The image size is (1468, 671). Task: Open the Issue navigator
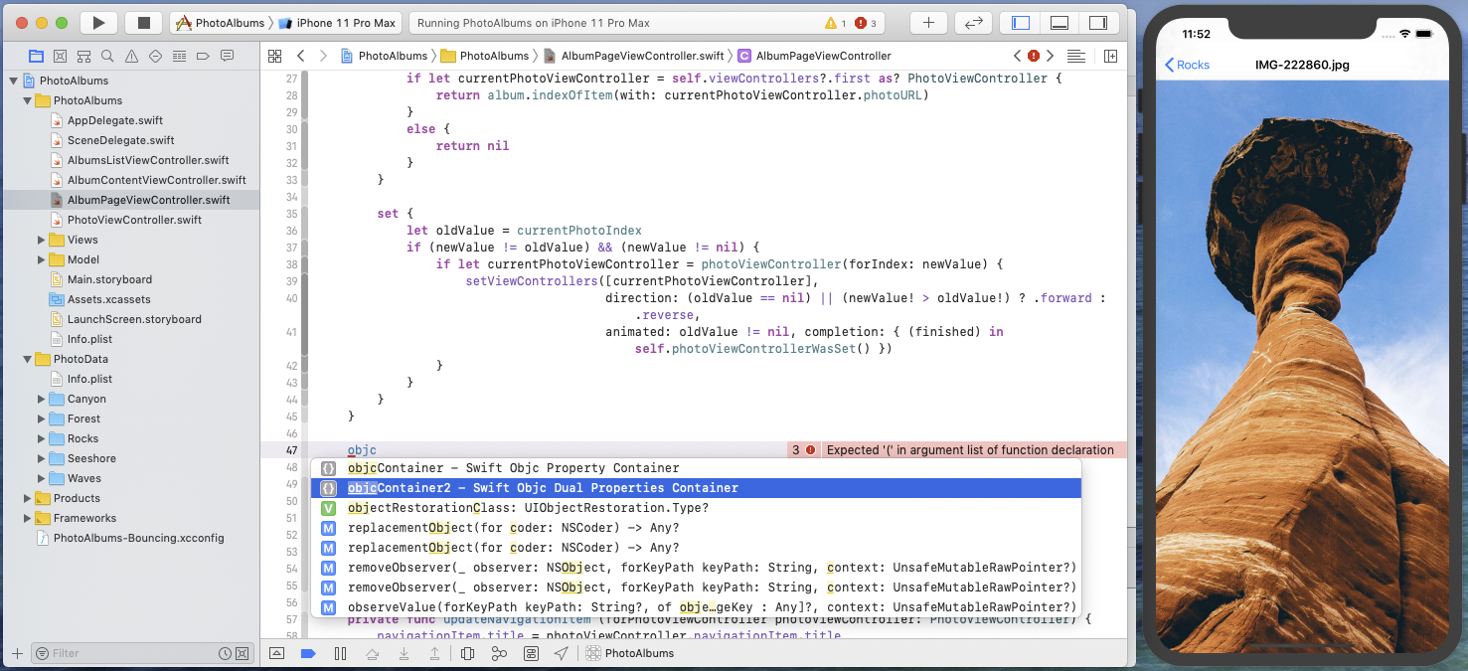tap(131, 56)
